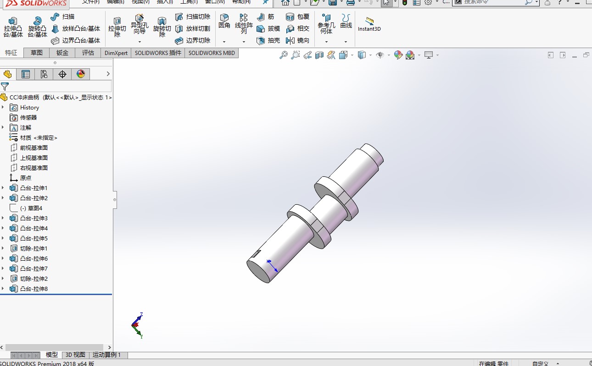Viewport: 592px width, 366px height.
Task: Open the DimXpertManager tab in left panel
Action: pos(62,74)
